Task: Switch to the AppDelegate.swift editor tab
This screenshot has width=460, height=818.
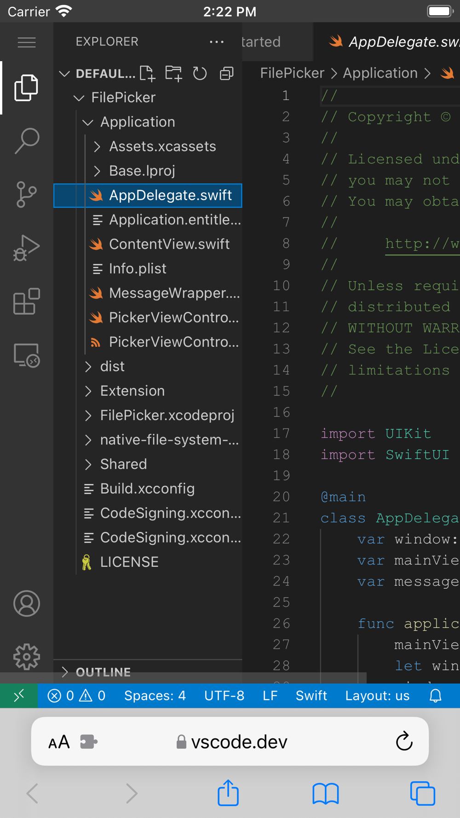Action: 396,42
